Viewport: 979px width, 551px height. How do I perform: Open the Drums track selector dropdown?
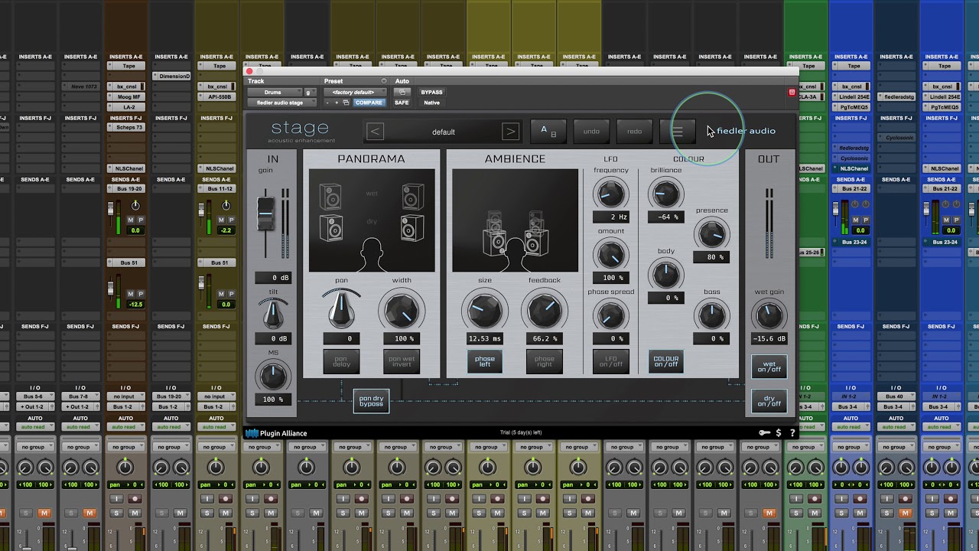pos(273,92)
